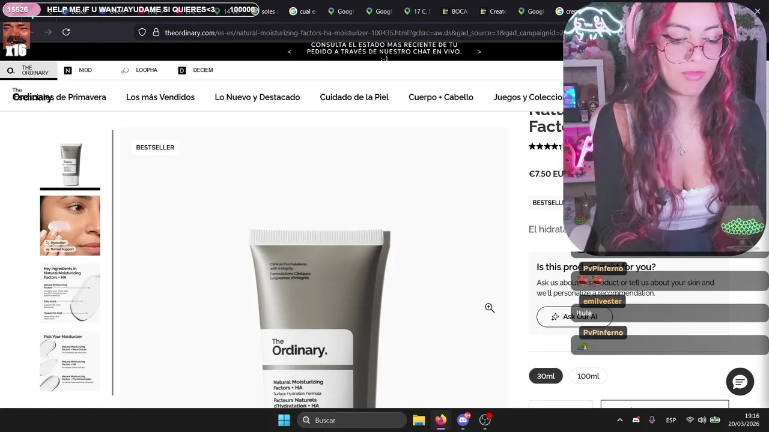Viewport: 769px width, 432px height.
Task: Select The Ordinary brand tab
Action: point(28,70)
